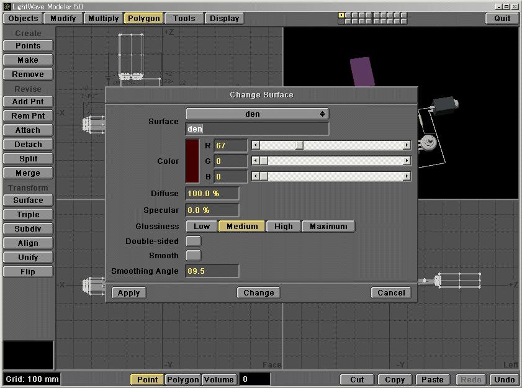Open the Multiply tab
This screenshot has height=388, width=522.
[x=104, y=19]
